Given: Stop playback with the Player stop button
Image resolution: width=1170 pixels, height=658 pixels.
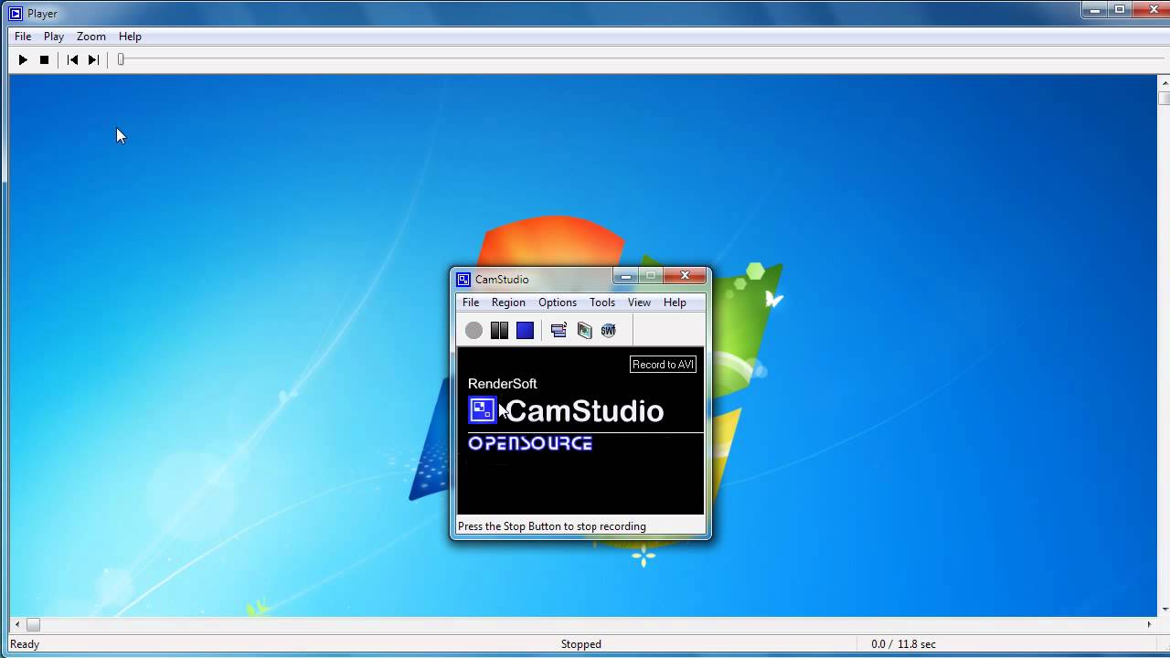Looking at the screenshot, I should pos(44,60).
